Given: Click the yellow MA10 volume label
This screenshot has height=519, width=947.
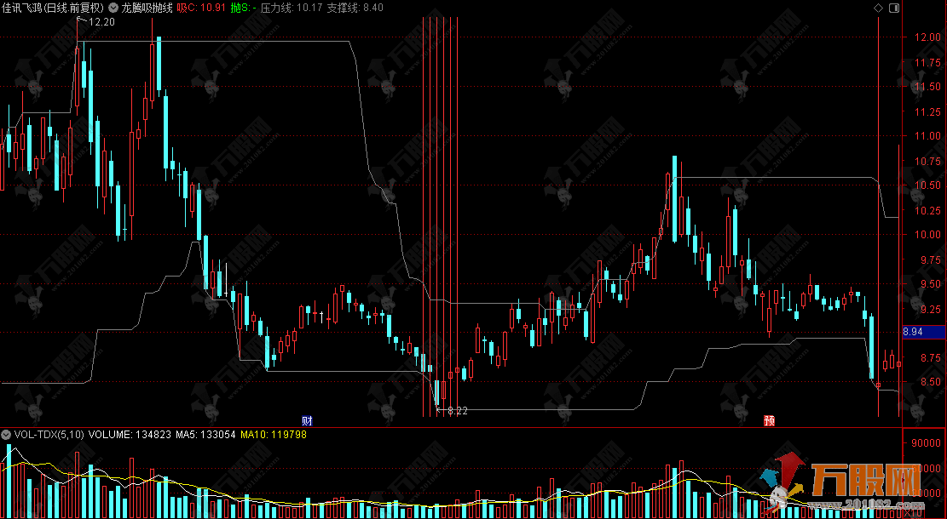Looking at the screenshot, I should [x=273, y=435].
